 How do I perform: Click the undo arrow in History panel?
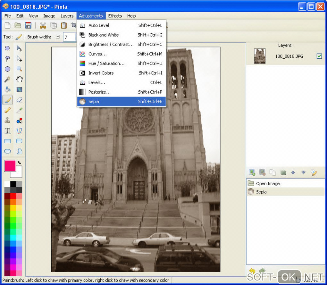pos(252,271)
